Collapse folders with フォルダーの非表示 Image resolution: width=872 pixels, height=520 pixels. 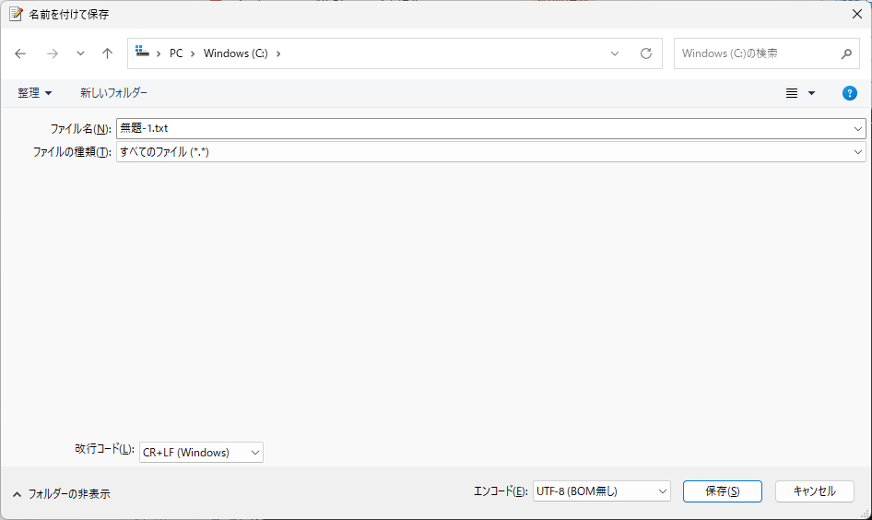[61, 493]
